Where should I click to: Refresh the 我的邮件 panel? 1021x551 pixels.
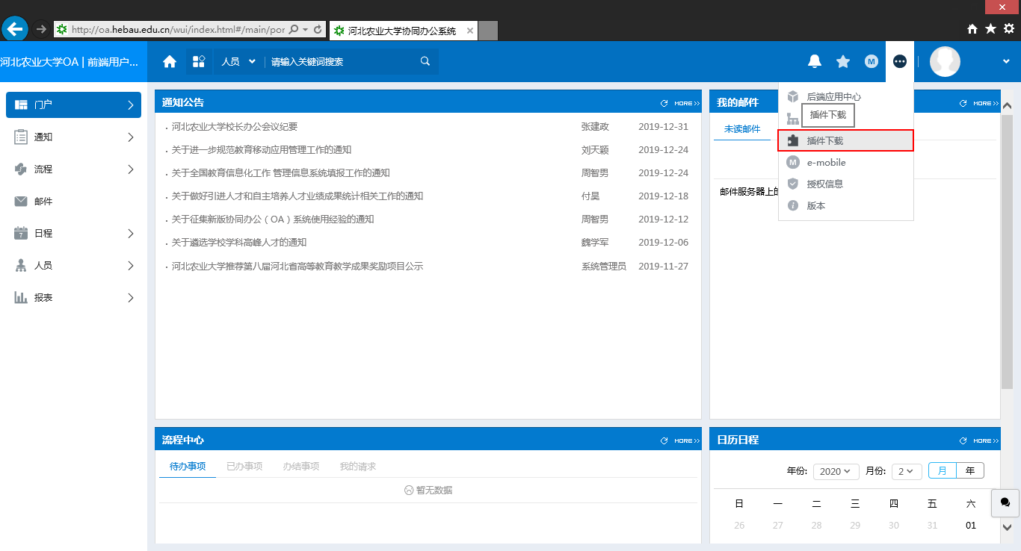(963, 103)
